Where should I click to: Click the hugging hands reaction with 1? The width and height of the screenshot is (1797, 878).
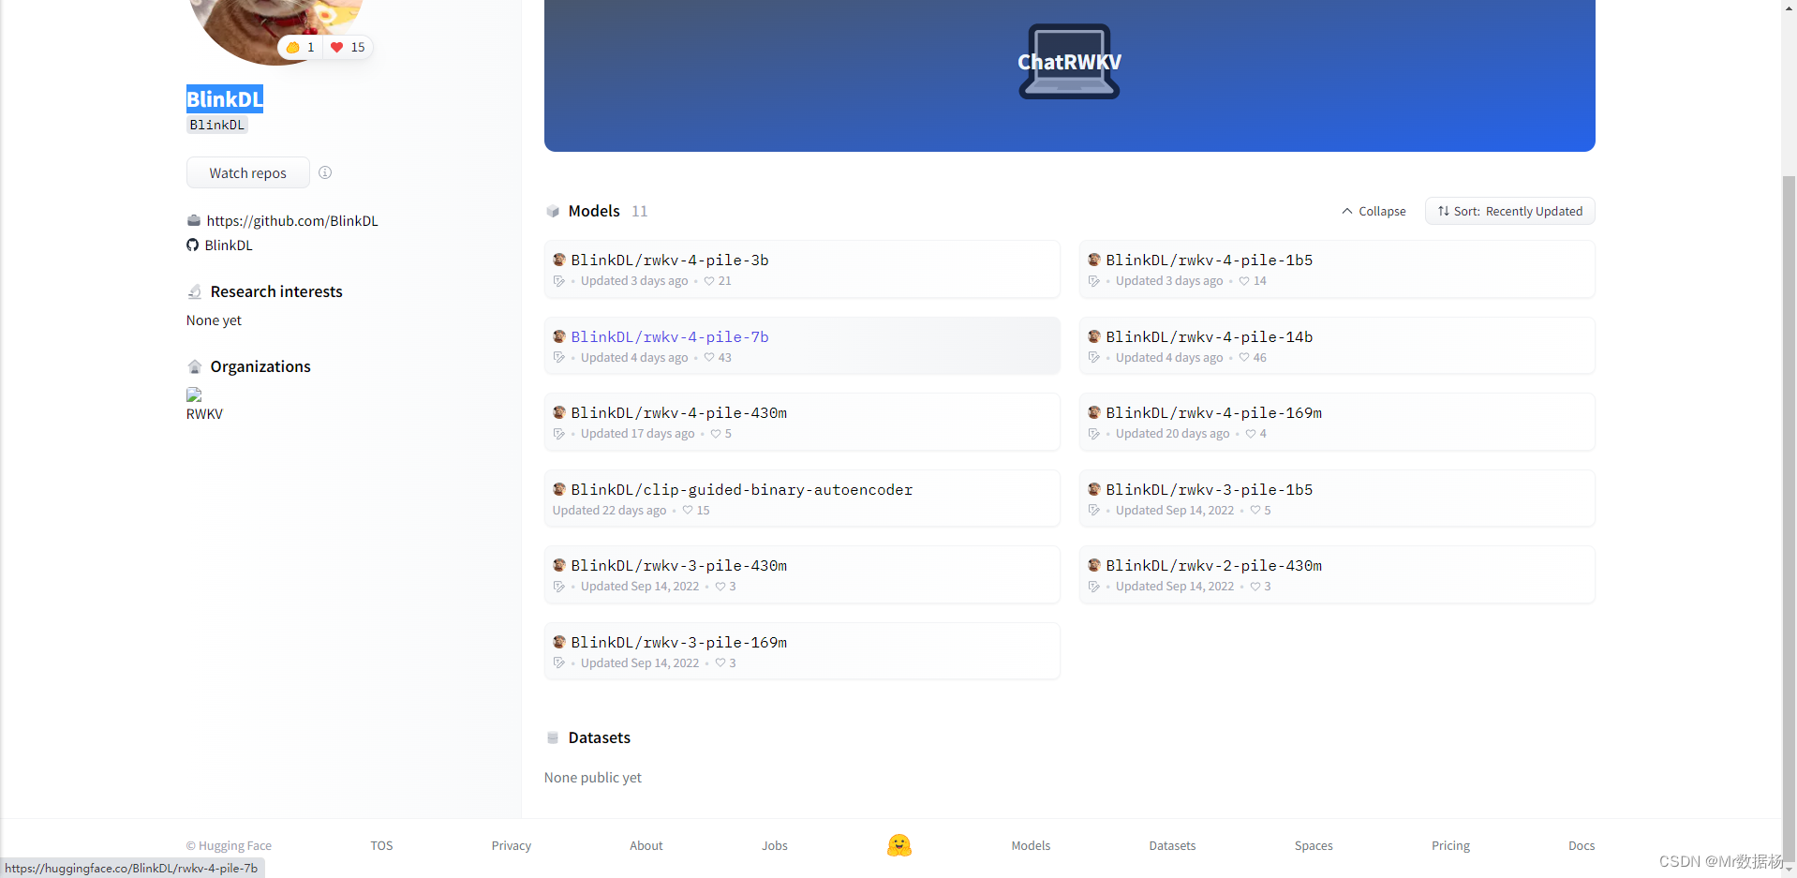(x=300, y=47)
